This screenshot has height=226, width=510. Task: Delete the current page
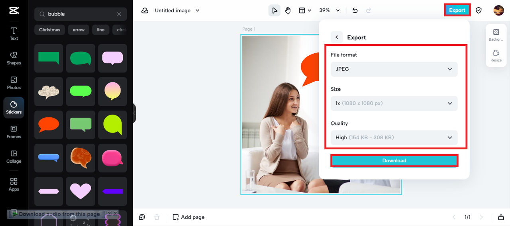click(157, 217)
